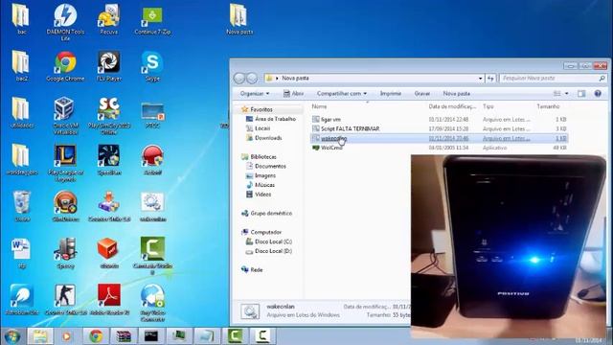Open the Compartilhar com dropdown
Screen dimensions: 613x345
342,94
